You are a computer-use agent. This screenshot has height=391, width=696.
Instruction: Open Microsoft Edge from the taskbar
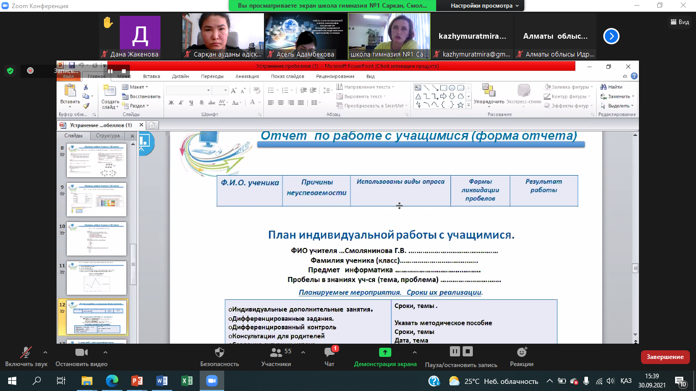click(x=112, y=381)
